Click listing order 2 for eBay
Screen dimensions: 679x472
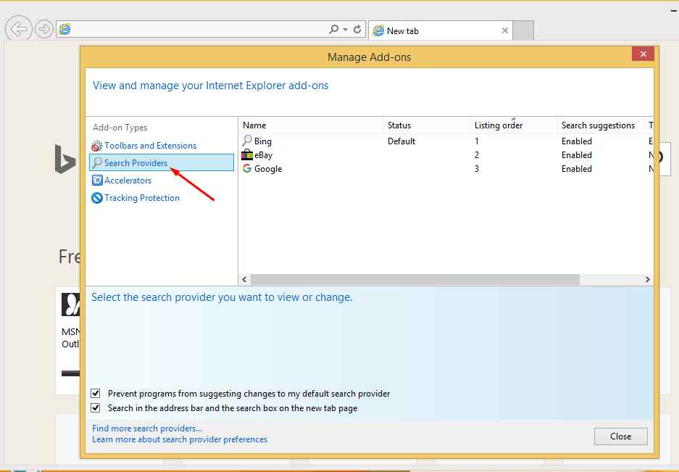(477, 155)
